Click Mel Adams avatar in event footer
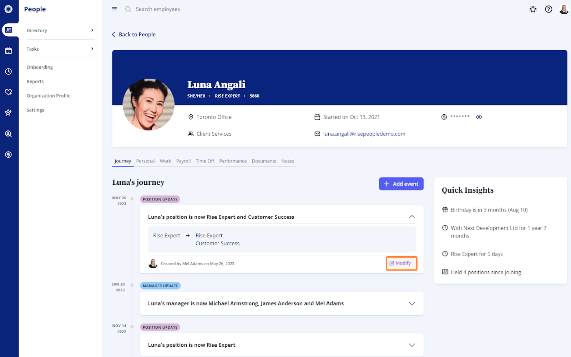The height and width of the screenshot is (357, 571). pyautogui.click(x=153, y=263)
